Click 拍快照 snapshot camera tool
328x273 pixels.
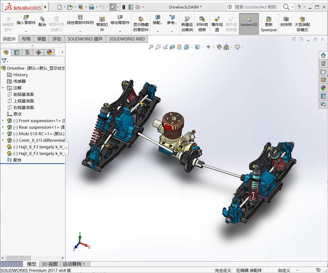(286, 22)
